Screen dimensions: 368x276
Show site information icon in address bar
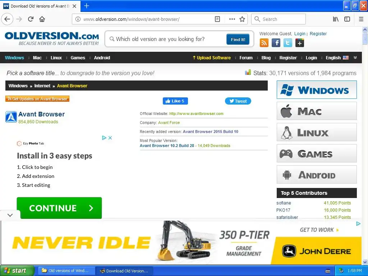78,19
